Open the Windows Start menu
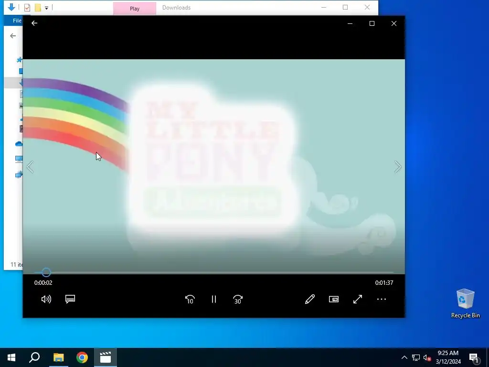489x367 pixels. (x=11, y=357)
